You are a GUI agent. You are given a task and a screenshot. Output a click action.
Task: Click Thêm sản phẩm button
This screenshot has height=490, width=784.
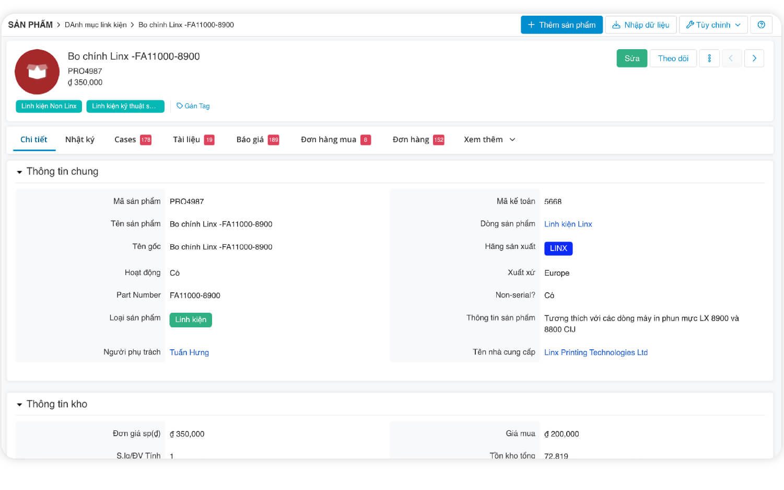[x=561, y=25]
